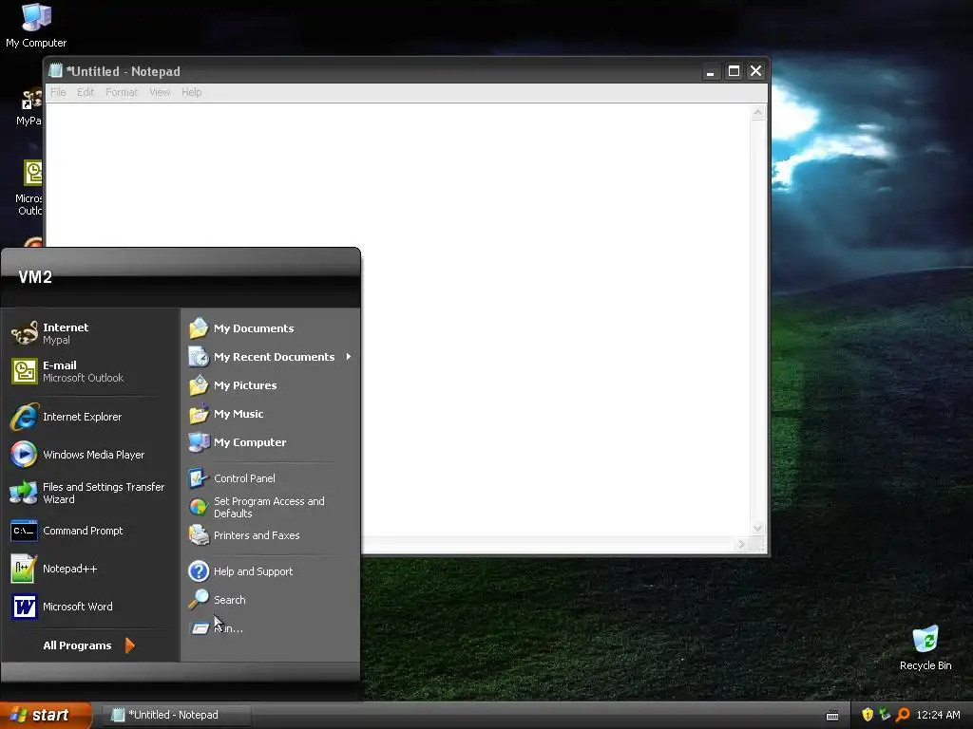Open Notepad Format menu

[122, 92]
